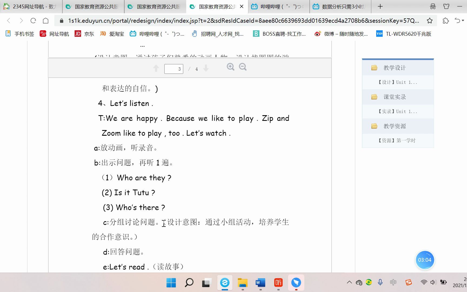Screen dimensions: 467x292
Task: Go forward in browser history
Action: [21, 21]
